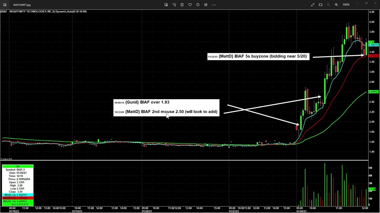
Task: Click the 4.00 price axis label
Action: click(372, 22)
